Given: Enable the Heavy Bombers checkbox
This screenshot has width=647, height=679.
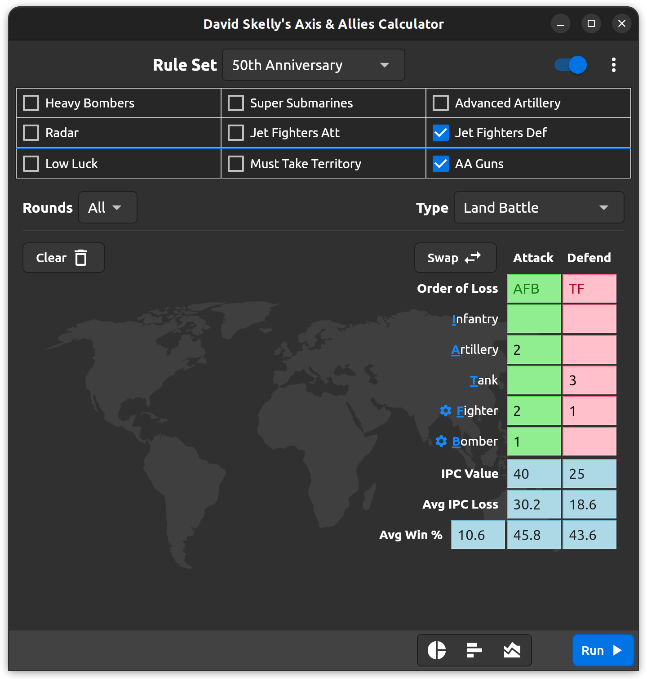Looking at the screenshot, I should point(31,103).
